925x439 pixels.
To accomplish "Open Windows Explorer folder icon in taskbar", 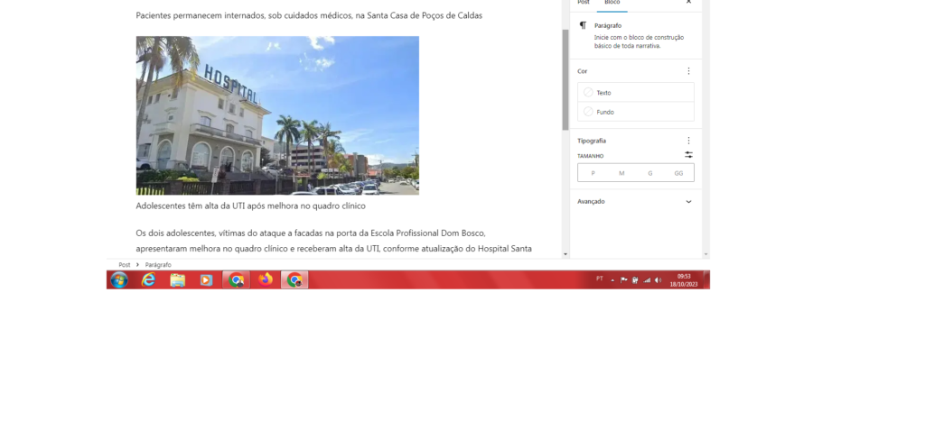I will [178, 280].
